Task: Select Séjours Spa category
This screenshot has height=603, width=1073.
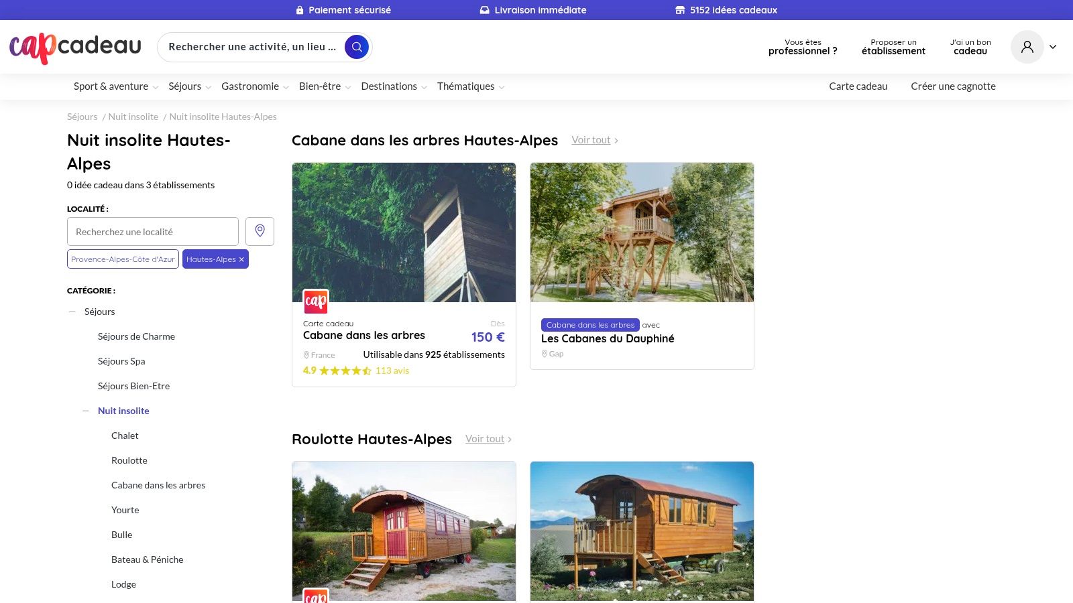Action: click(121, 361)
